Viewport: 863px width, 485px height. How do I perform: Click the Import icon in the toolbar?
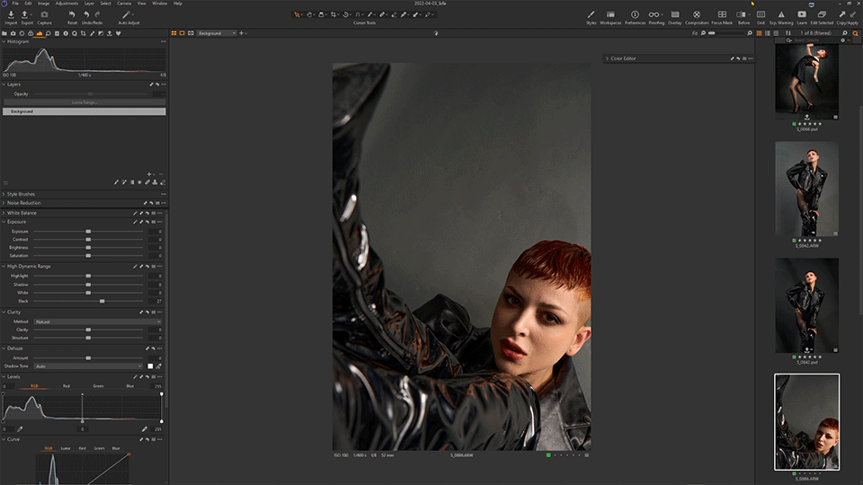[11, 14]
